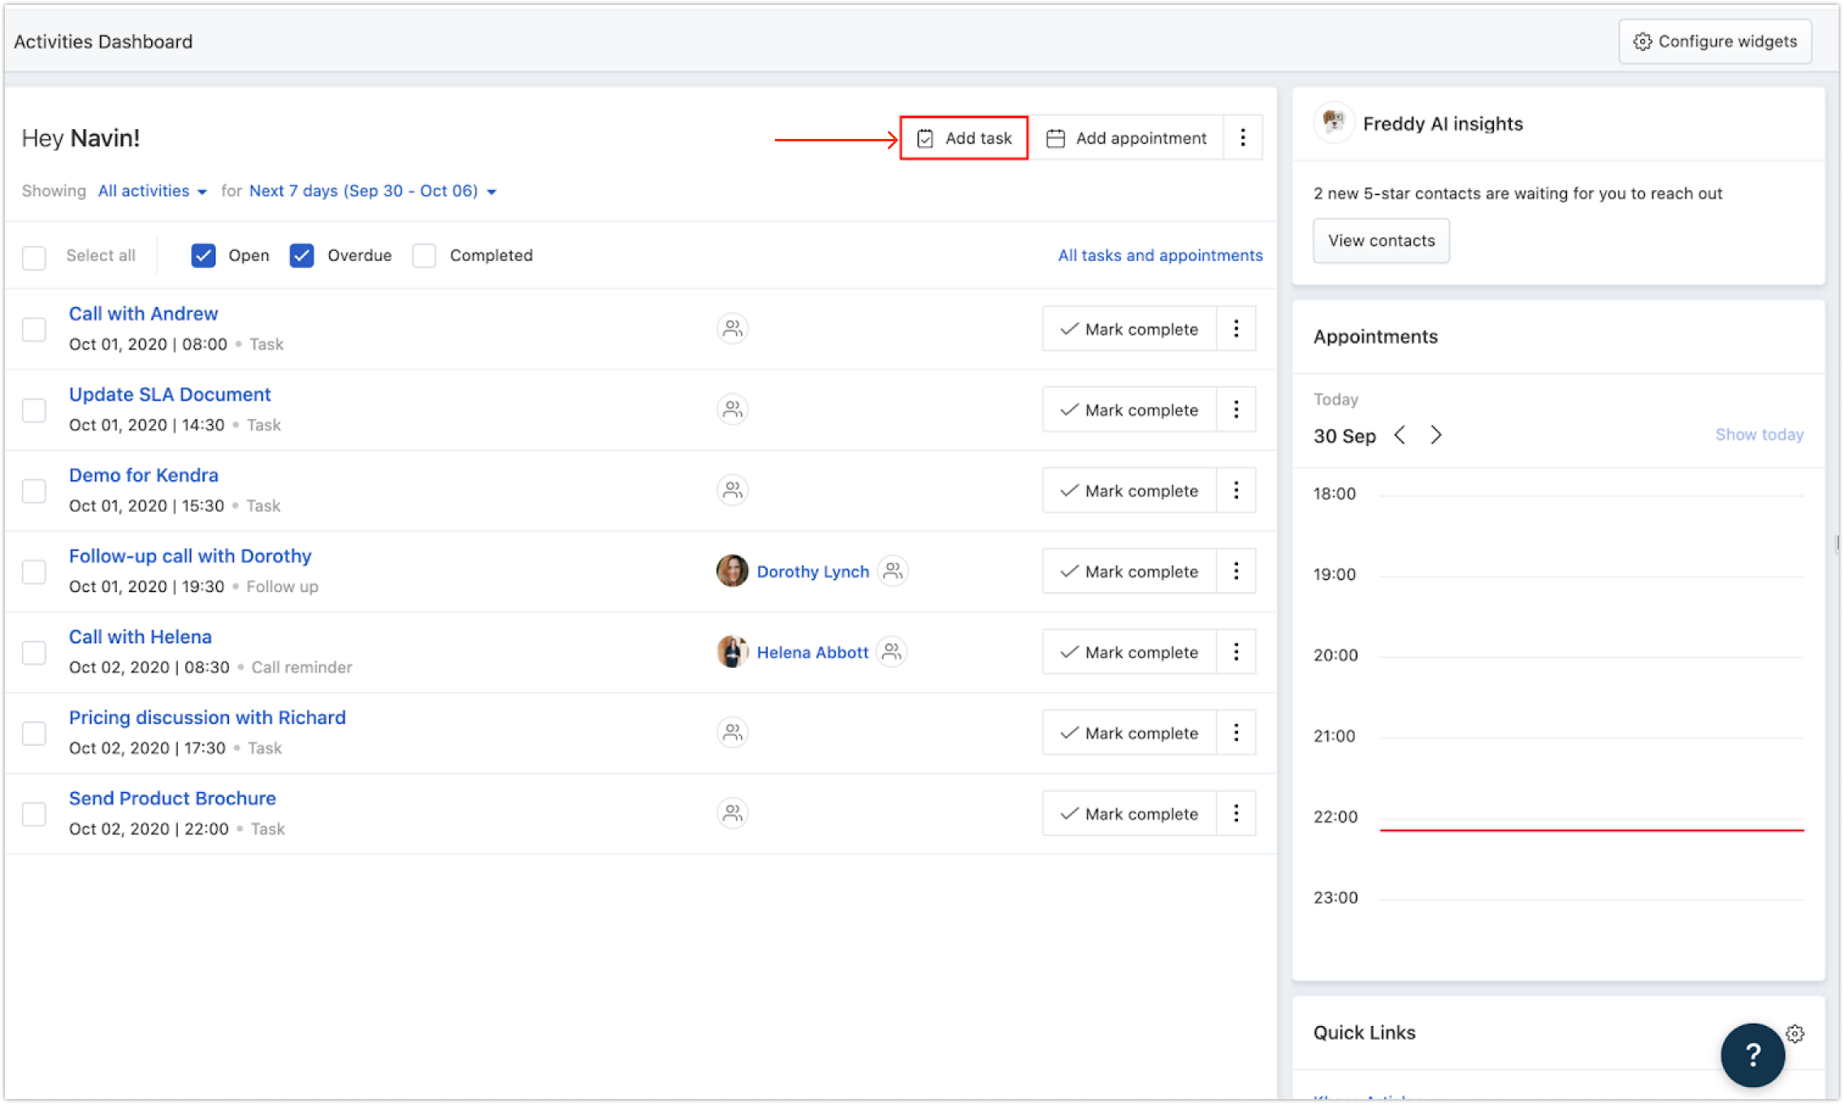Expand the All activities dropdown
Image resolution: width=1844 pixels, height=1104 pixels.
click(153, 191)
